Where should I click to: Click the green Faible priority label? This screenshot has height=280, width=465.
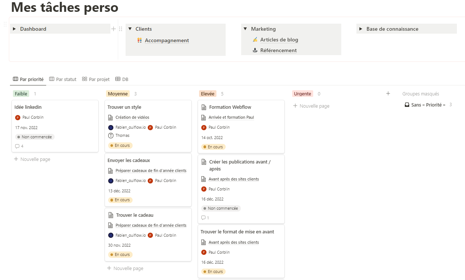click(x=21, y=94)
